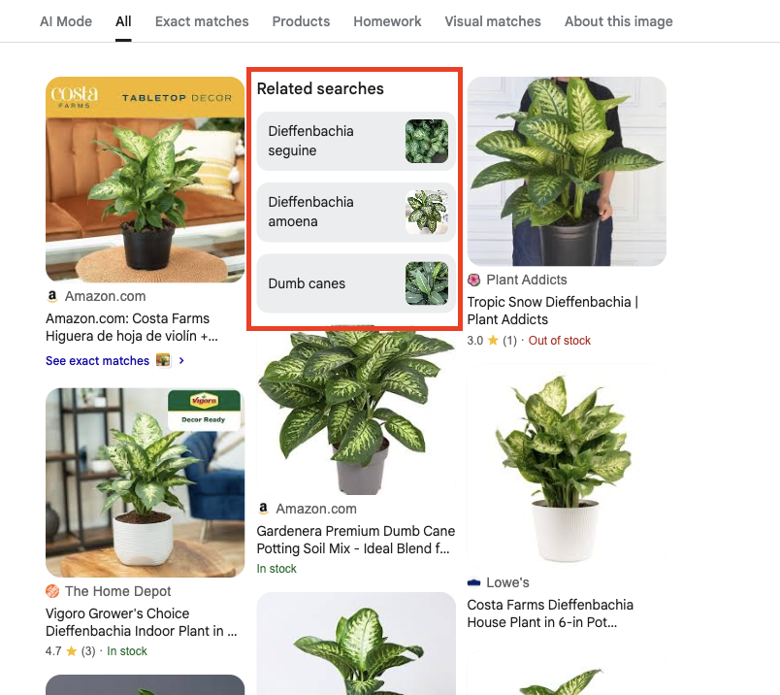
Task: Click the Dumb canes thumbnail image
Action: coord(427,283)
